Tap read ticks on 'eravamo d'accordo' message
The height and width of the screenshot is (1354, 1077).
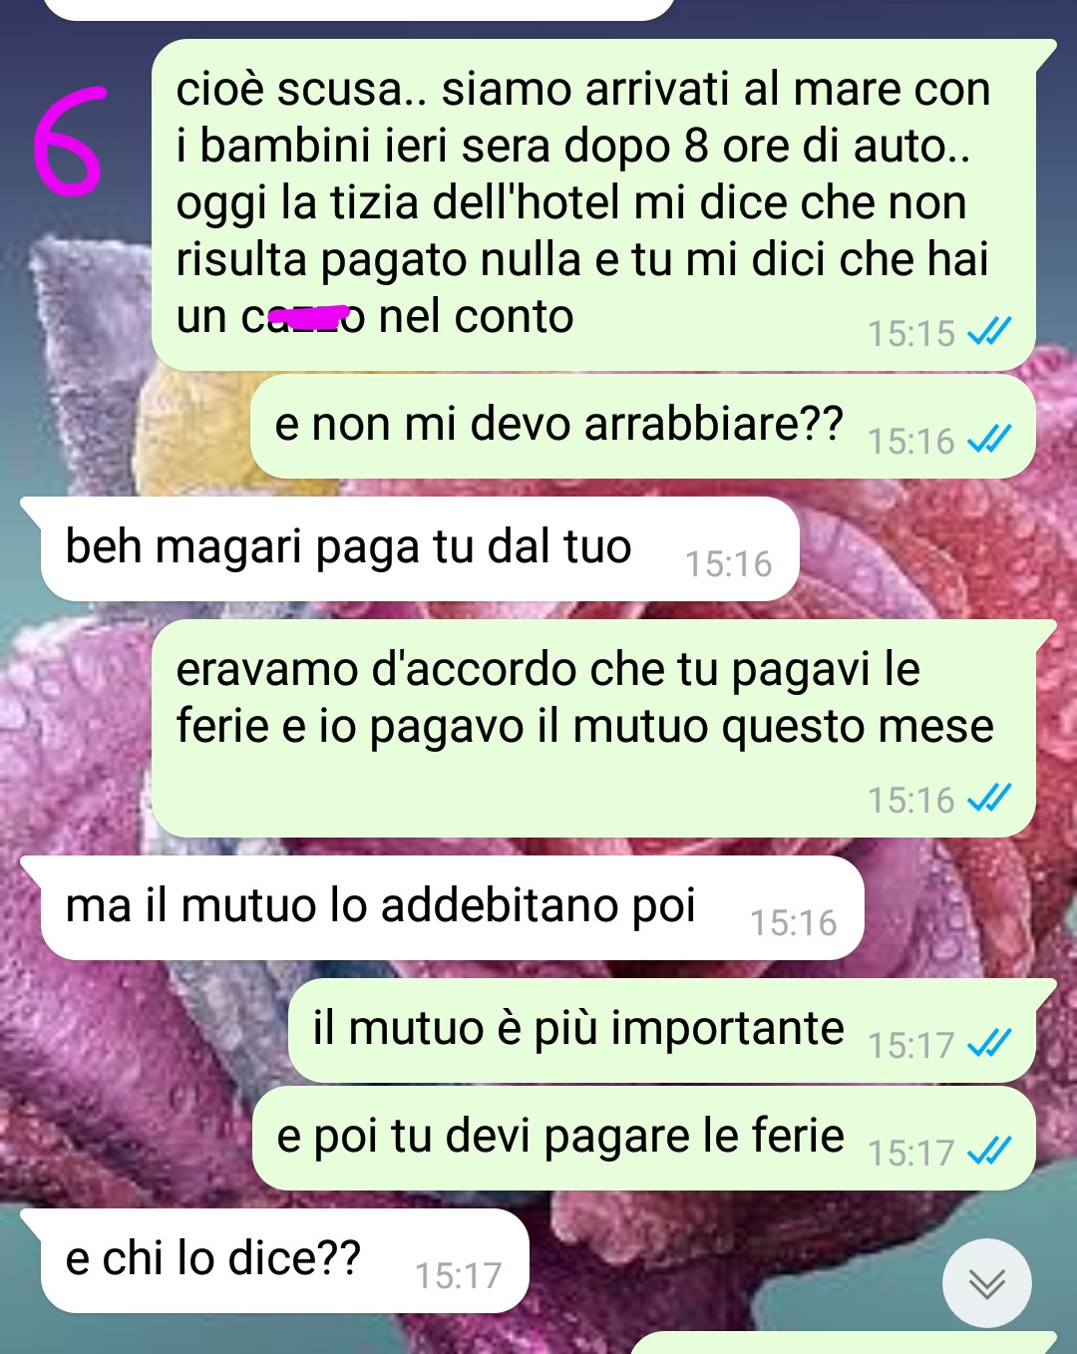pyautogui.click(x=990, y=798)
